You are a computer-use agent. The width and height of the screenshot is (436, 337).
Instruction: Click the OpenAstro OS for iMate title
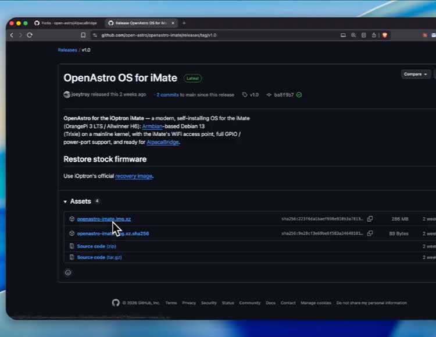[120, 78]
